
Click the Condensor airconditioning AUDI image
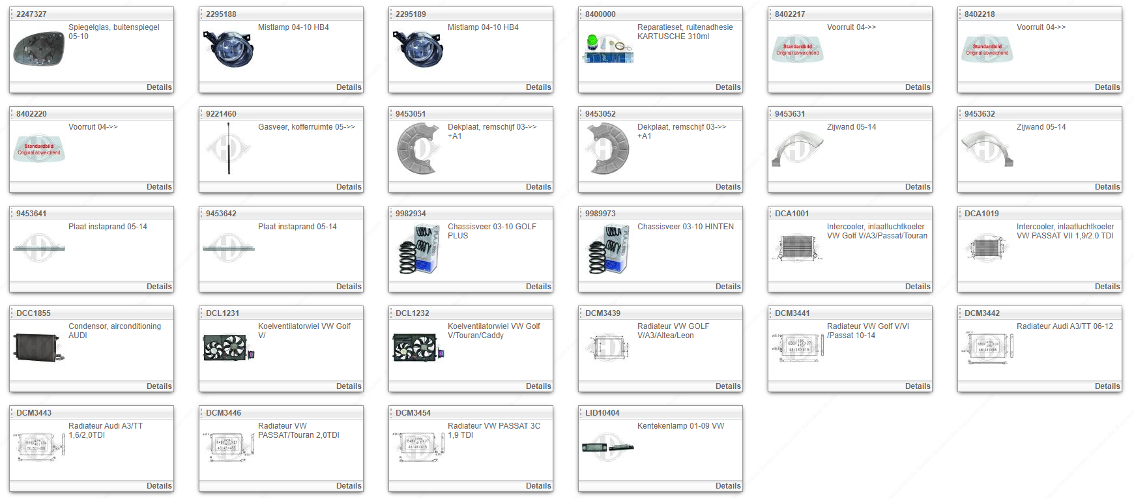pyautogui.click(x=38, y=348)
